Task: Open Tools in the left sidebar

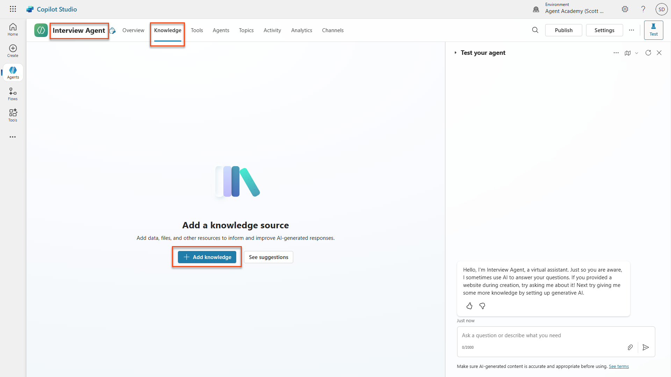Action: pyautogui.click(x=13, y=115)
